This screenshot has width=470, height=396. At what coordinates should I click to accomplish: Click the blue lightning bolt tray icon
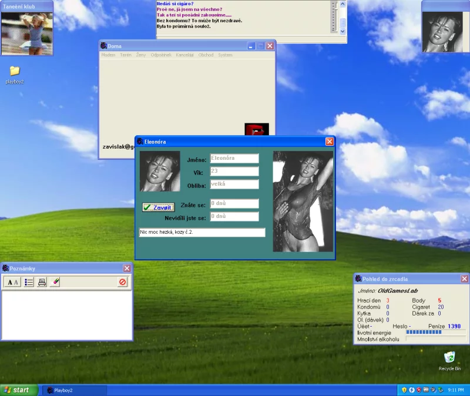412,390
